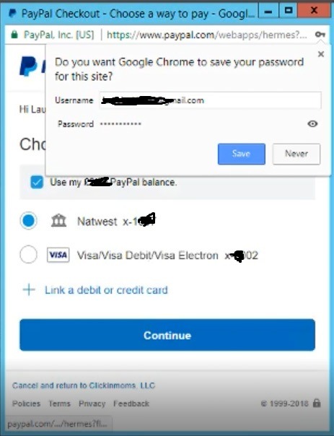This screenshot has width=334, height=436.
Task: Click the key icon in address bar
Action: tap(320, 35)
